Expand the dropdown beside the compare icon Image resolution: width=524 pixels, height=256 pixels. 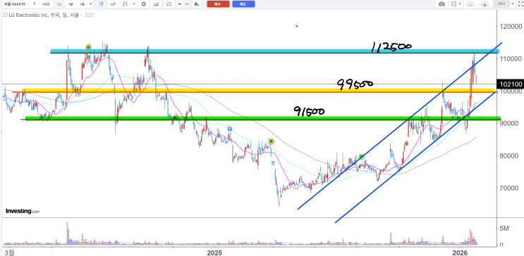pyautogui.click(x=134, y=4)
